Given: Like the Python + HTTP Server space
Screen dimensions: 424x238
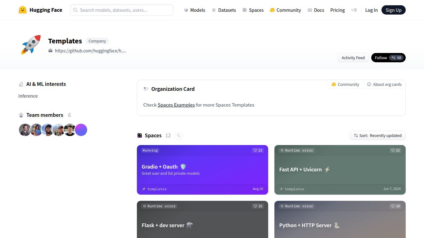Looking at the screenshot, I should point(395,206).
